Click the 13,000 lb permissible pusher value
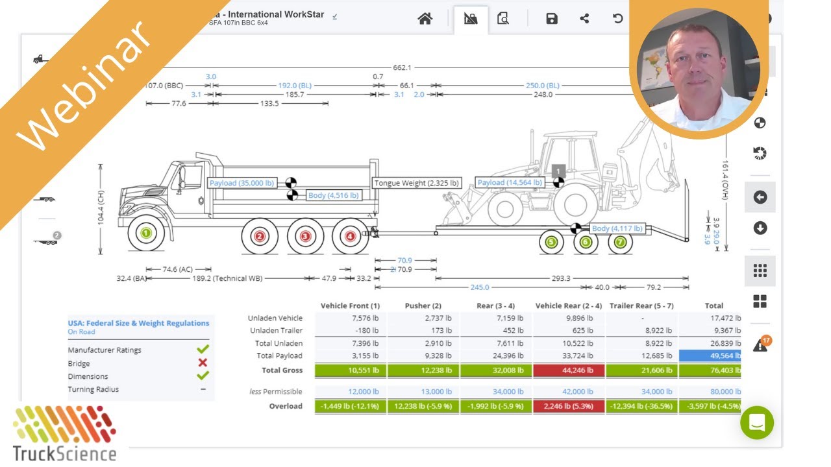Viewport: 831px width, 467px height. [435, 392]
